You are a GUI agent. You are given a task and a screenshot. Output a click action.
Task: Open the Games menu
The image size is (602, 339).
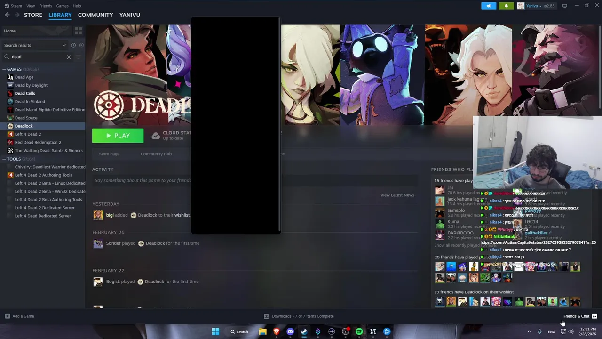tap(62, 6)
